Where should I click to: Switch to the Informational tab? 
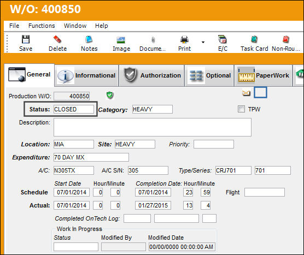coord(87,75)
